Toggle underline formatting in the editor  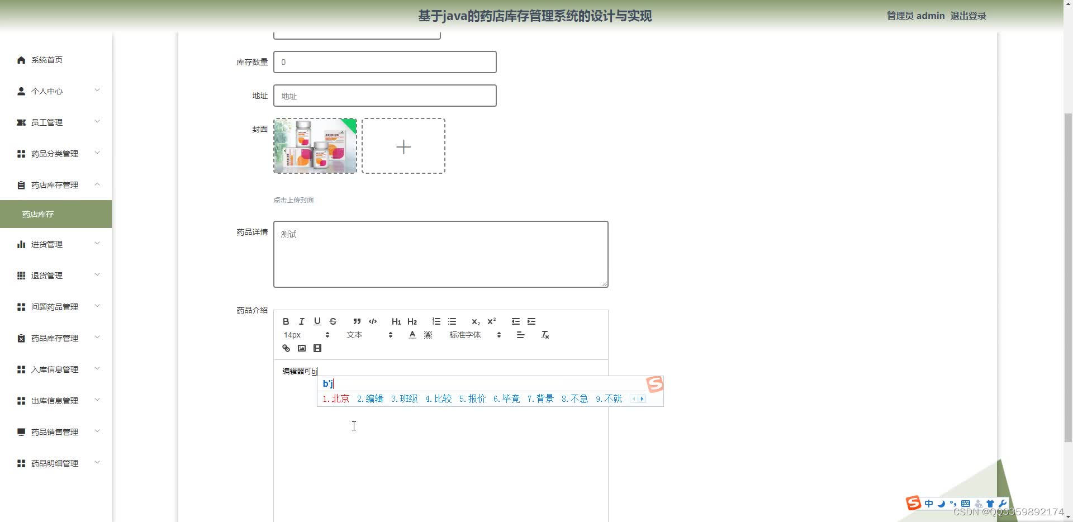point(317,321)
